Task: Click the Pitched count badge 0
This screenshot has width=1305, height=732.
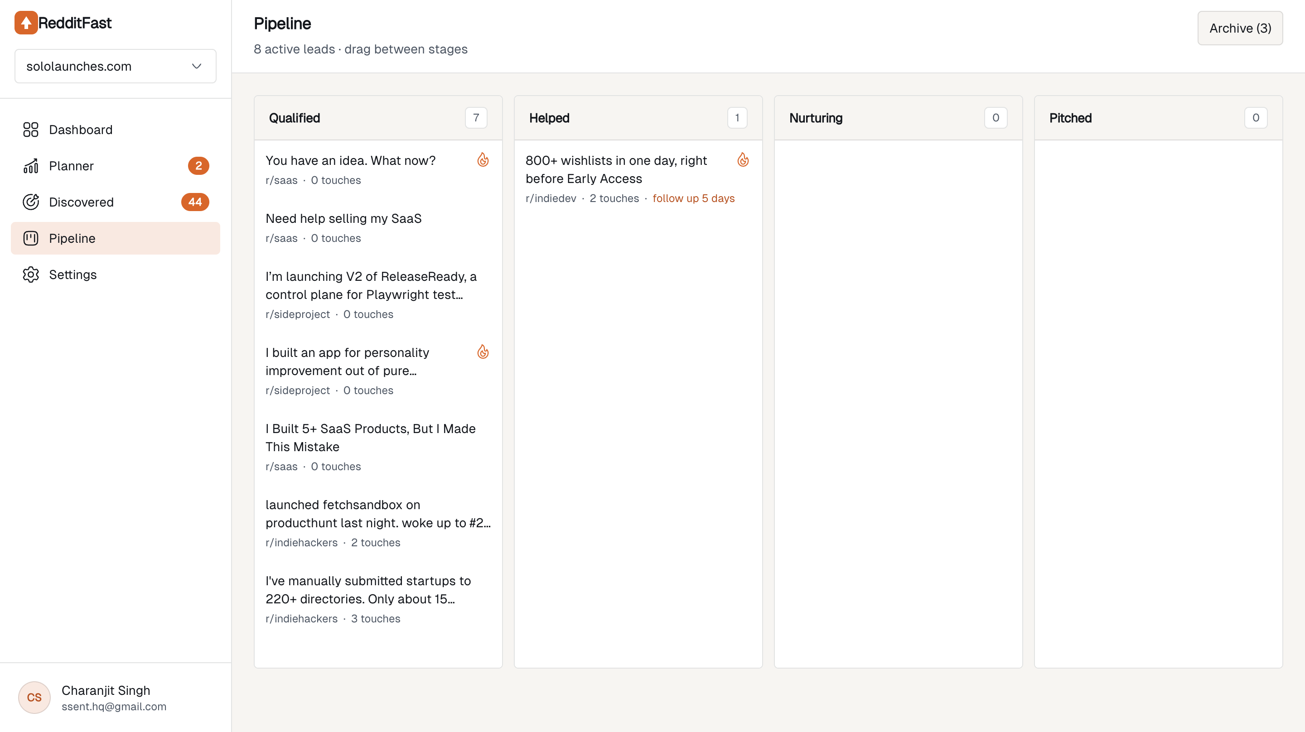Action: pos(1255,118)
